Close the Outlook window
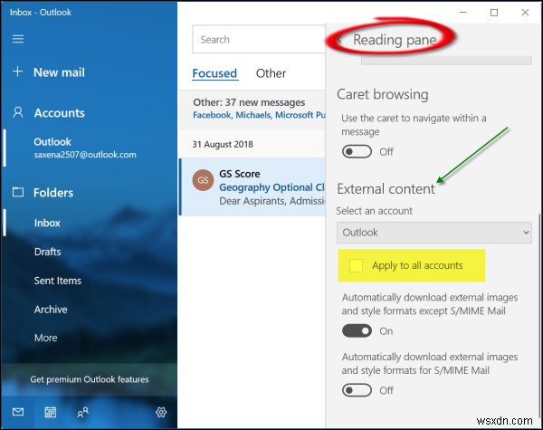 point(525,13)
